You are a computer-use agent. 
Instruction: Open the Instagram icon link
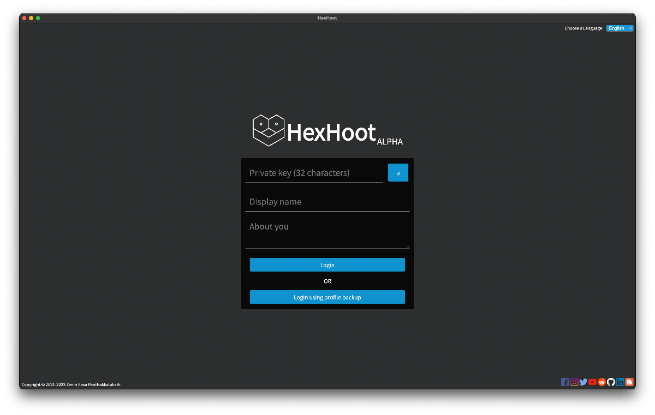(x=574, y=382)
